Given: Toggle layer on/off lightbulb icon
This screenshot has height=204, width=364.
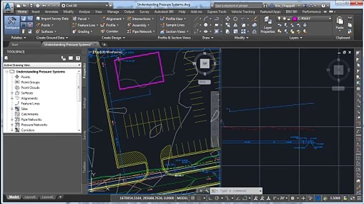Looking at the screenshot, I should click(279, 19).
